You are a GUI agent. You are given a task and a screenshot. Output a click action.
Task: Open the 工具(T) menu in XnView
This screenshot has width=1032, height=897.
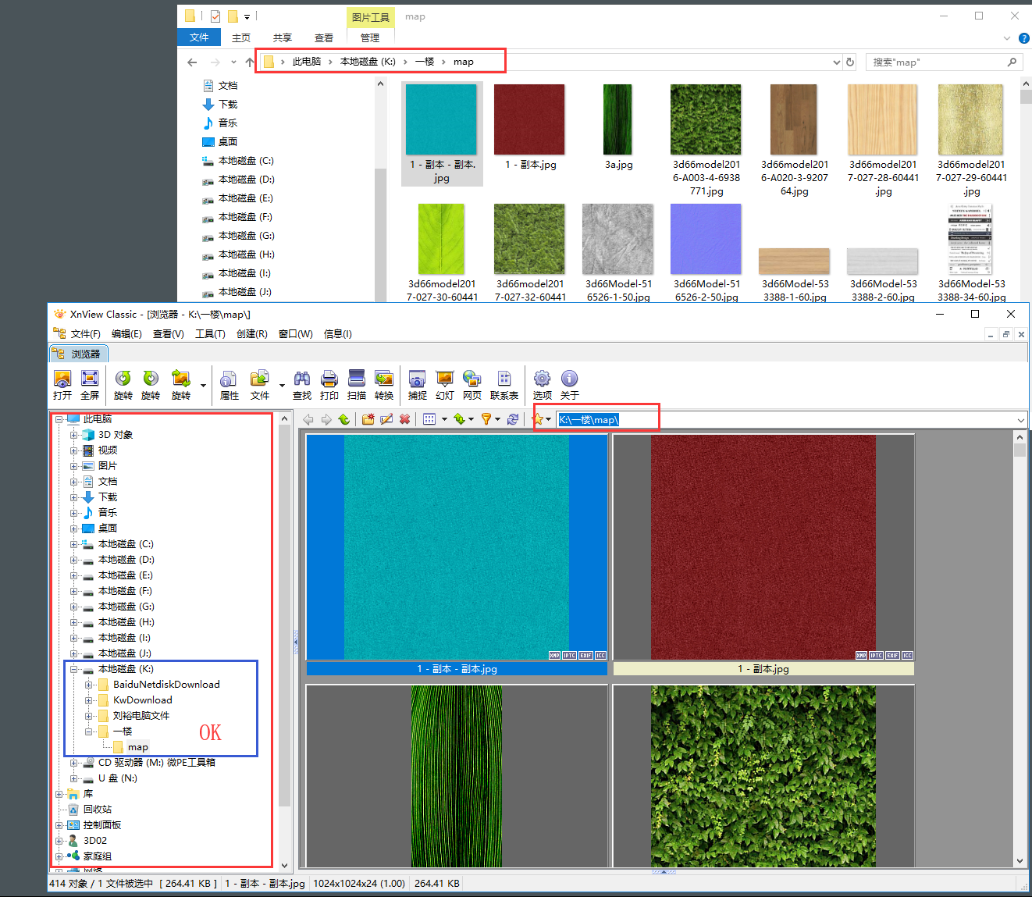[x=210, y=334]
